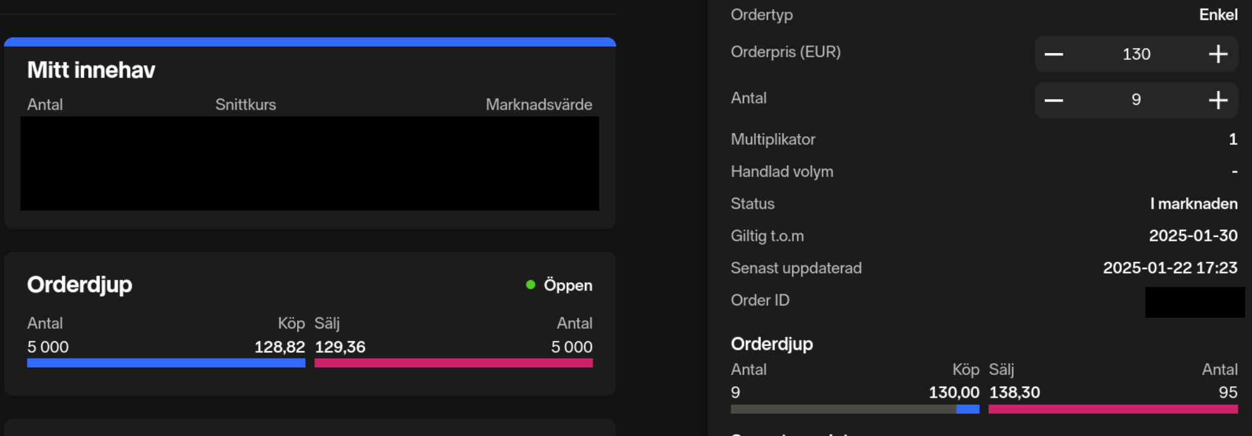Click the Antal value field showing 9

click(1136, 100)
